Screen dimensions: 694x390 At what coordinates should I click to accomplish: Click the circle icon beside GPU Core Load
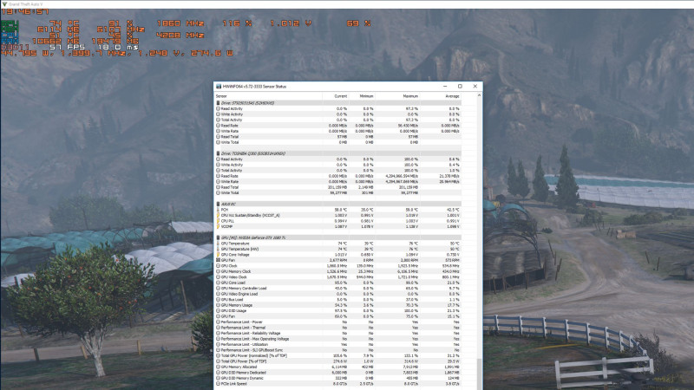[219, 283]
